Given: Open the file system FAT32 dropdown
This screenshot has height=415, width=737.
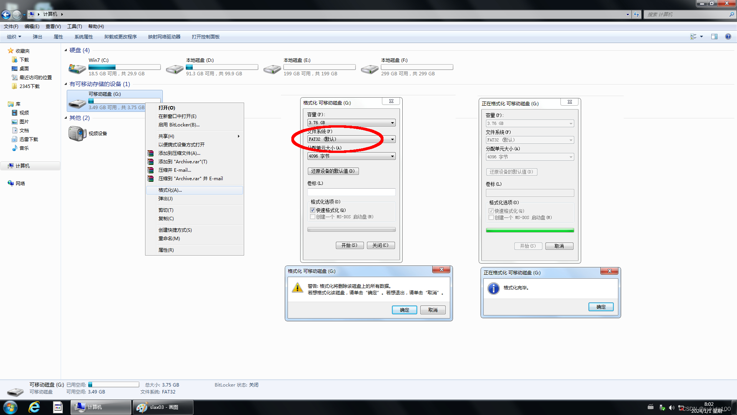Looking at the screenshot, I should click(392, 139).
